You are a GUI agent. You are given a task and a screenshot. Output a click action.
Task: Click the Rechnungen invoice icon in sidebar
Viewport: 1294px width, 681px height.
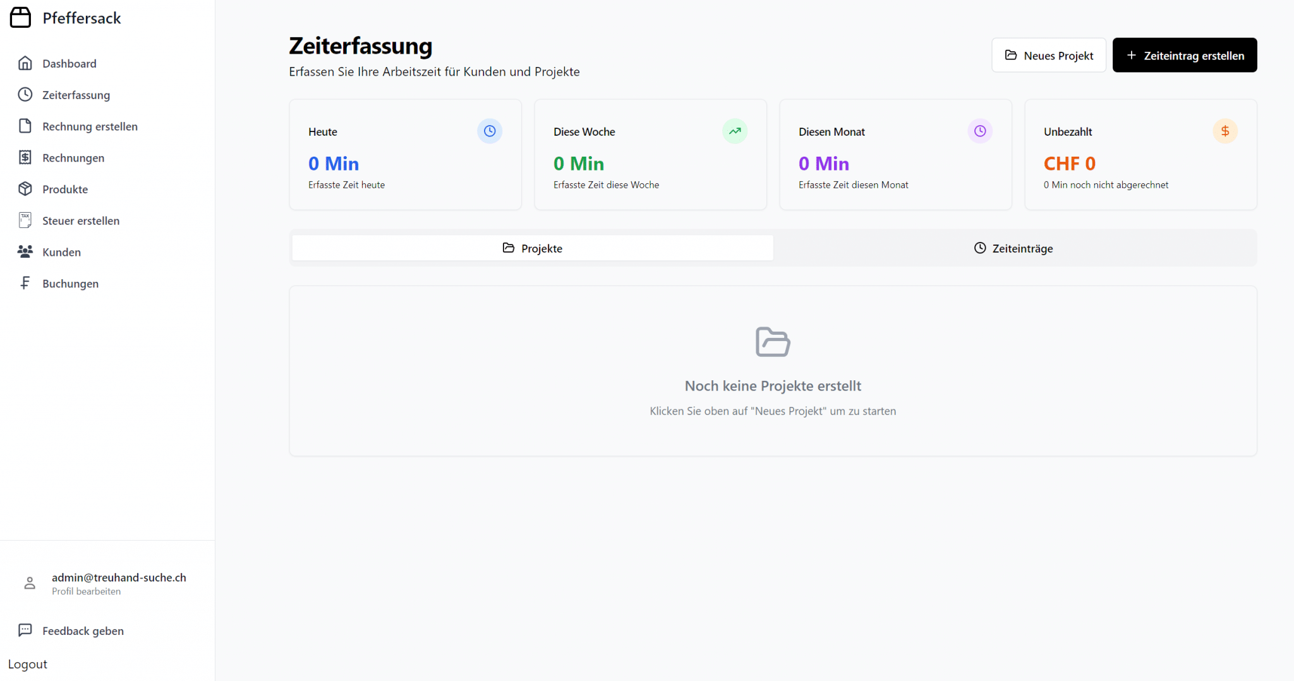(25, 157)
